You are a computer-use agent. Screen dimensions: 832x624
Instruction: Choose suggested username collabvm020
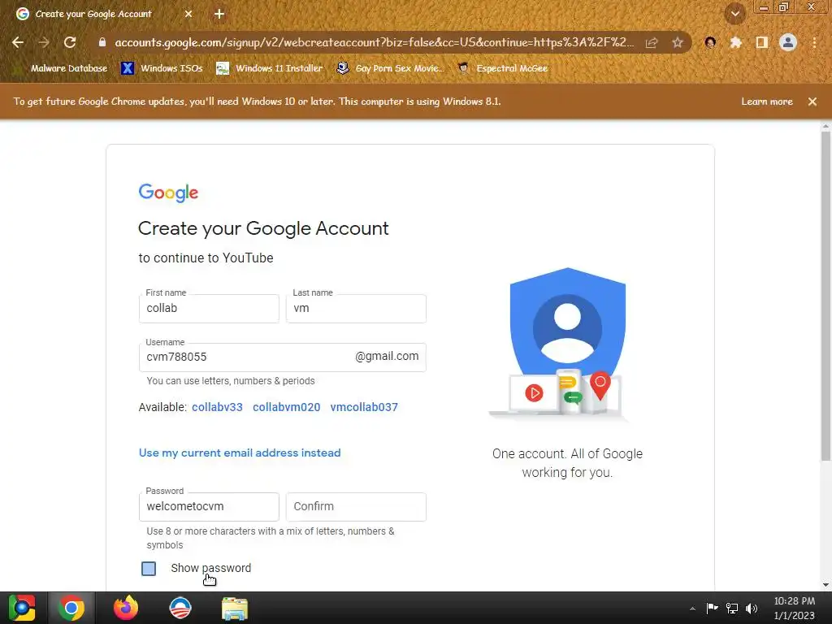287,407
